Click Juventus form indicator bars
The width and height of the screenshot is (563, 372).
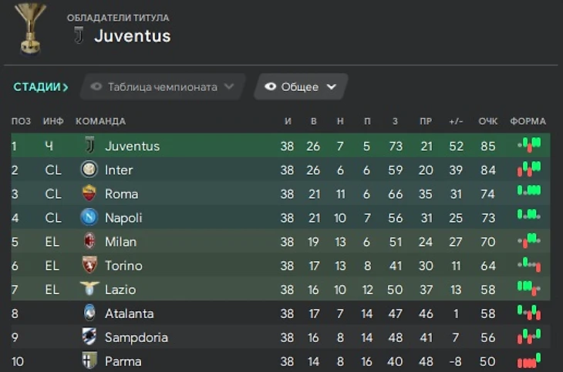click(528, 146)
